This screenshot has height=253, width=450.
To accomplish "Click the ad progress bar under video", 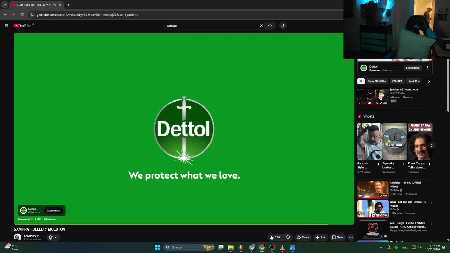I will point(184,224).
